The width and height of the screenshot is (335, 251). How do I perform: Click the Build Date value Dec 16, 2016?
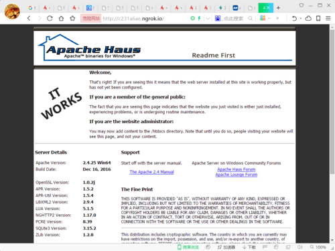96,169
